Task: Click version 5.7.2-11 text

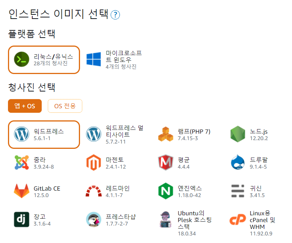Action: click(116, 142)
